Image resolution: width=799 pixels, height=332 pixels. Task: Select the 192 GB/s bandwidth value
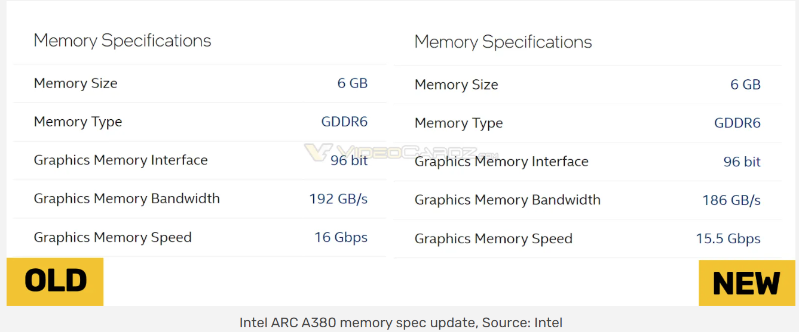click(338, 198)
